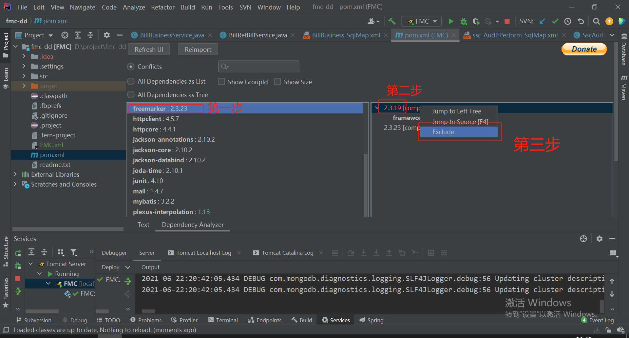Expand External Libraries node

click(x=15, y=174)
